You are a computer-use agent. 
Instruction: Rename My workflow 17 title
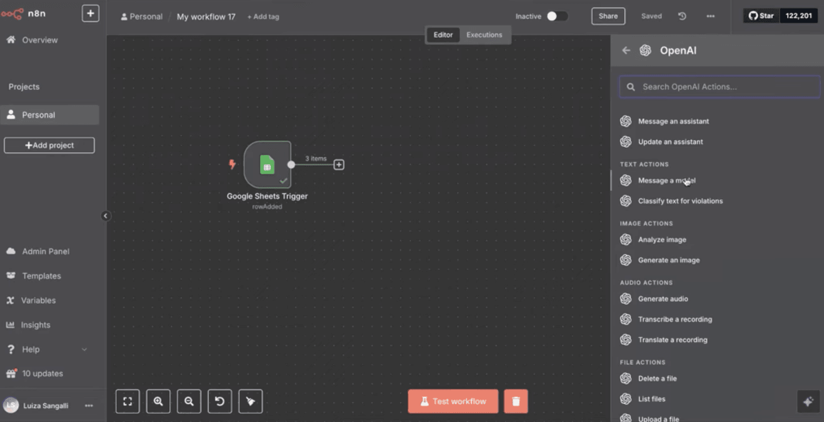206,16
